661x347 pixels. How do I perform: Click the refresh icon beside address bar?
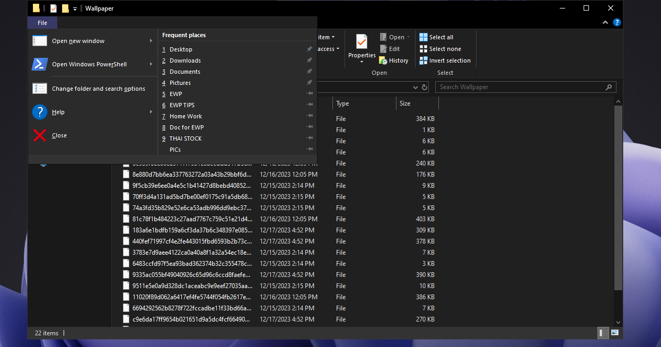[425, 87]
